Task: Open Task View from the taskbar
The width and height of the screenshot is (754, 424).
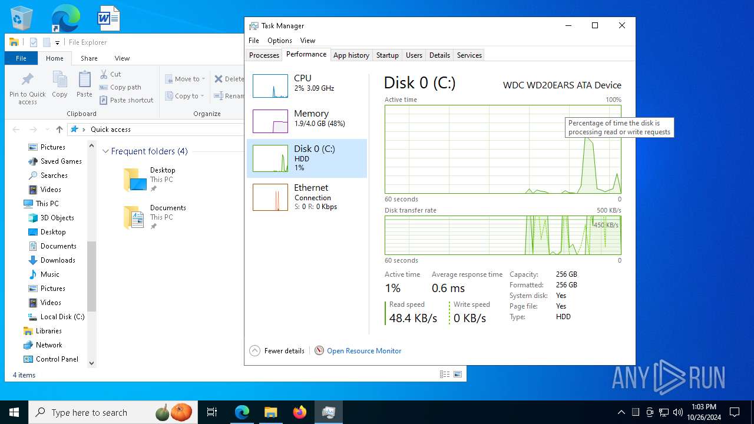Action: (212, 412)
